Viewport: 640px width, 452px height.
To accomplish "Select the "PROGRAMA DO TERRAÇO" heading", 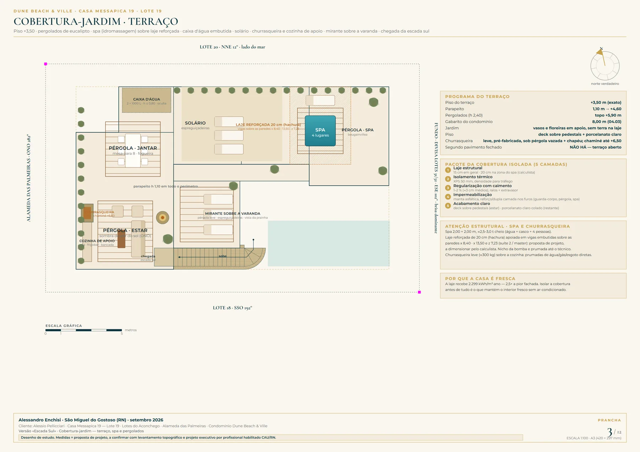I will click(477, 97).
